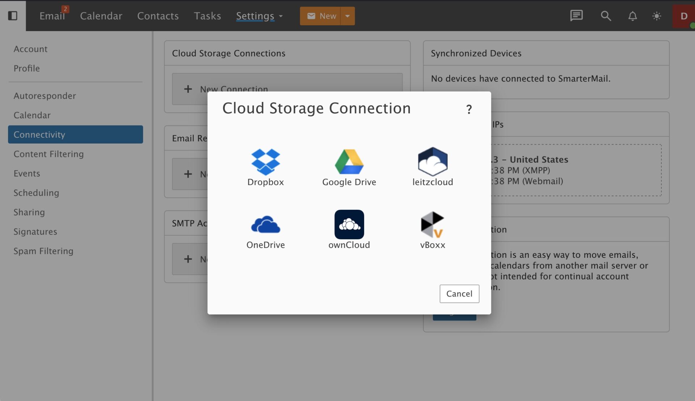
Task: Open the chat messages icon
Action: (576, 16)
